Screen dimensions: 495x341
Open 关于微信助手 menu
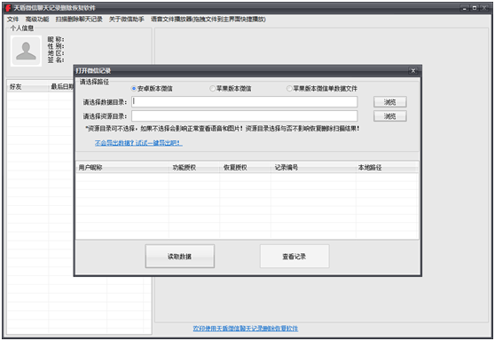click(x=127, y=20)
